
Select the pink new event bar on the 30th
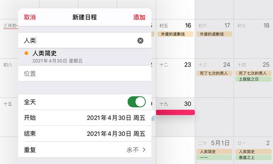tap(175, 112)
